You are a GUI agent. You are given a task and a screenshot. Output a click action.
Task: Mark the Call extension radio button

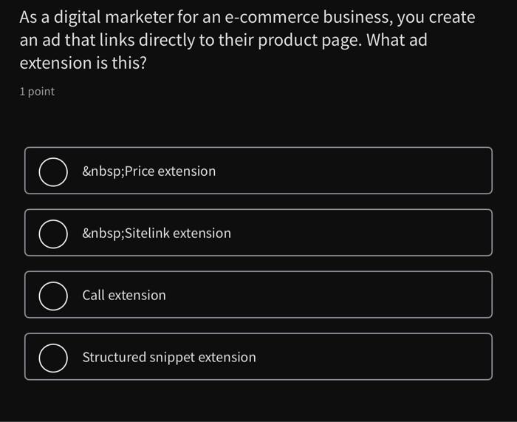coord(53,296)
